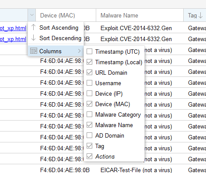Click the Malware Name column header

click(140, 15)
